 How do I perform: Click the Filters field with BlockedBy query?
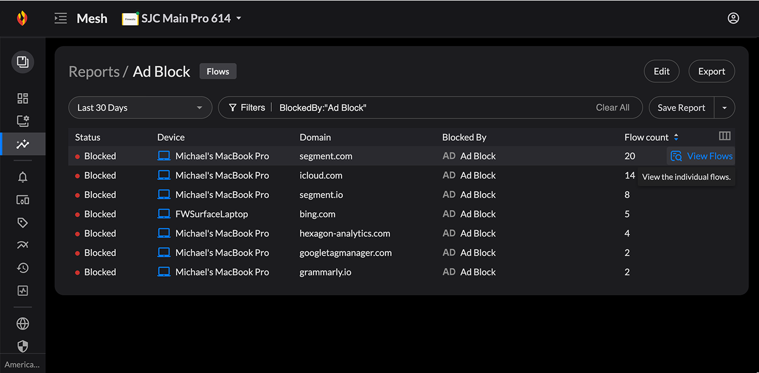428,108
